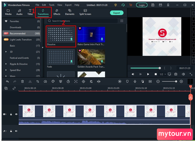Click the crop tool icon
The width and height of the screenshot is (195, 143).
pos(38,81)
